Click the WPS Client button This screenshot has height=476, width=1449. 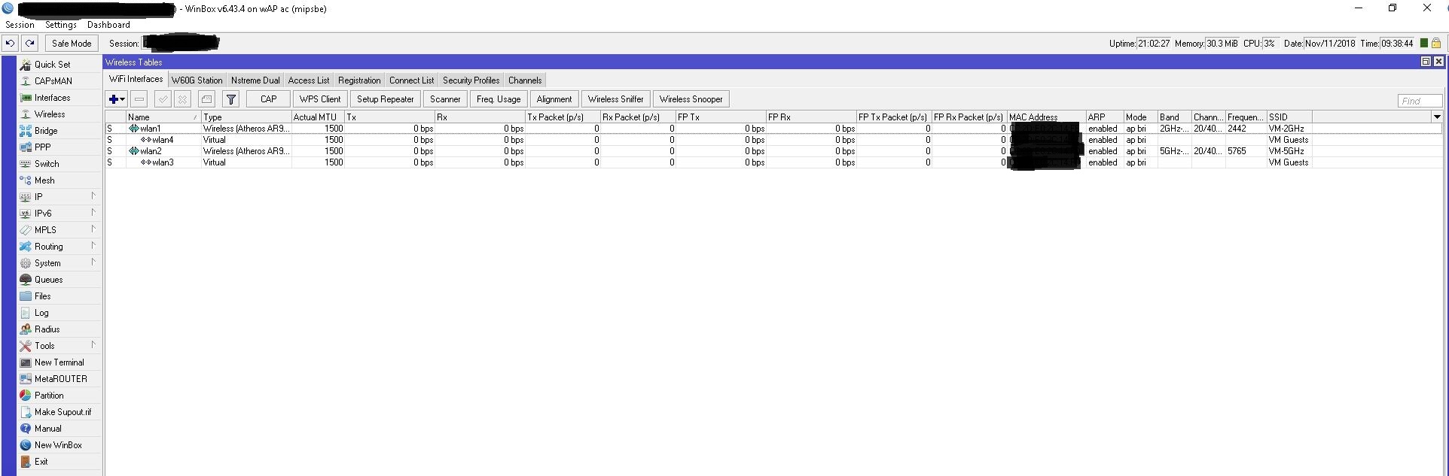coord(320,99)
